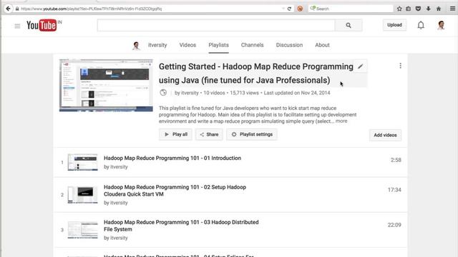Click the 22:09 duration text
The width and height of the screenshot is (458, 257).
click(x=394, y=225)
